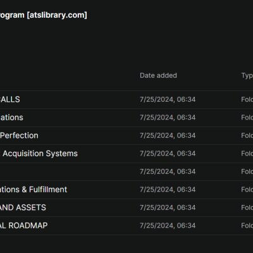This screenshot has height=253, width=253.
Task: Open the 'AL ROADMAP' folder row
Action: 126,226
